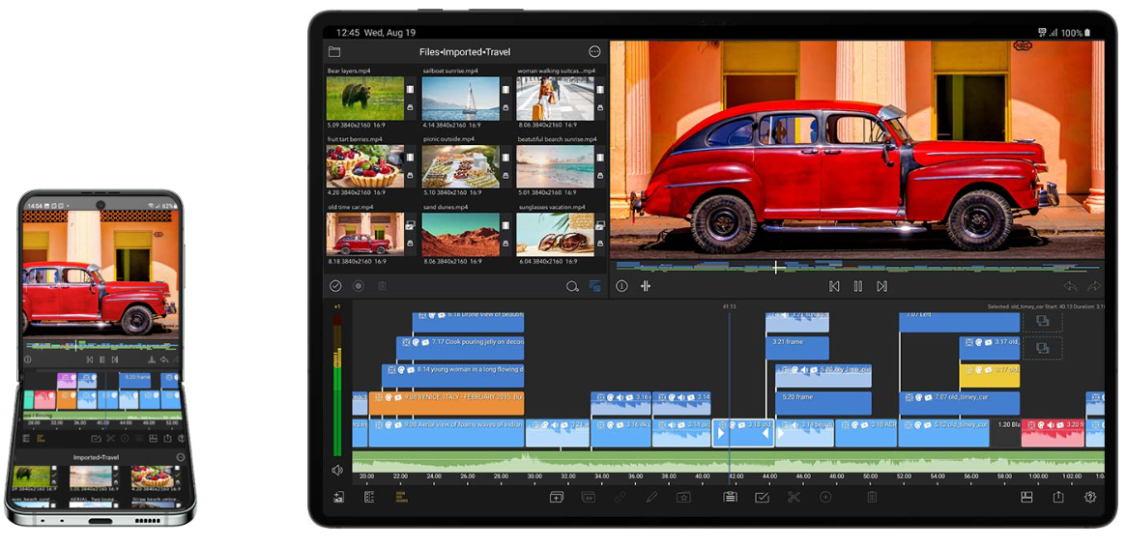Open the layout switcher icon on tablet
The width and height of the screenshot is (1126, 548).
1026,497
